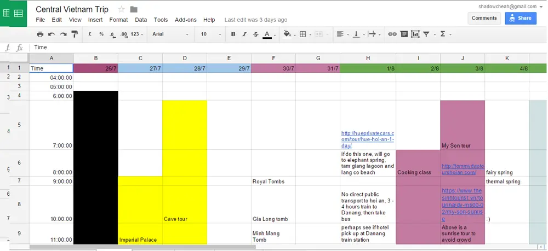Open the Tools menu
Image resolution: width=548 pixels, height=251 pixels.
click(x=161, y=20)
